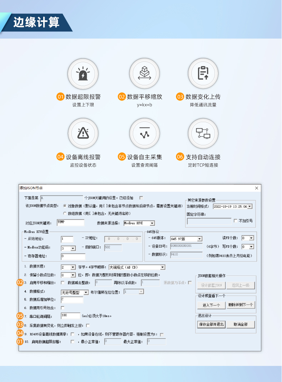Image resolution: width=282 pixels, height=382 pixels.
Task: Click the 进入下一个 button
Action: click(211, 305)
